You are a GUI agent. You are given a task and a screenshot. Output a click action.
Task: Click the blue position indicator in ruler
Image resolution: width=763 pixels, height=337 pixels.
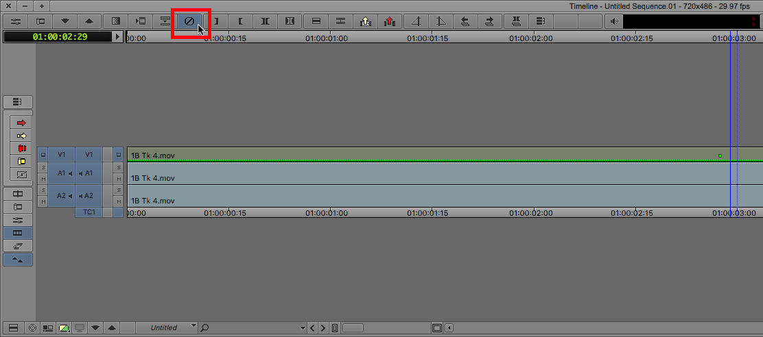[x=730, y=37]
